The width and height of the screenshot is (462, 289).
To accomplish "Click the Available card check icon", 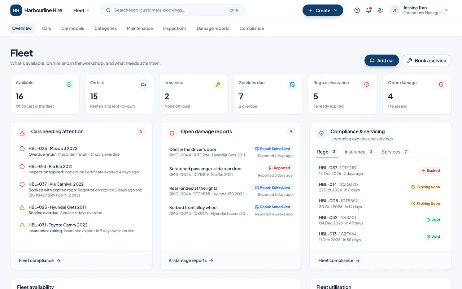I will tap(69, 85).
